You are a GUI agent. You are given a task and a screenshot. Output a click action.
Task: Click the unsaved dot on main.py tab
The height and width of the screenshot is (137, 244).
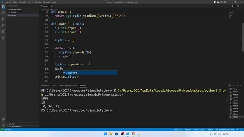pyautogui.click(x=52, y=6)
